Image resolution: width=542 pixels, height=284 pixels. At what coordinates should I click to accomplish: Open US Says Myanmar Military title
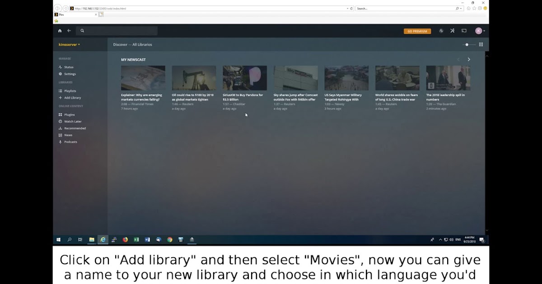[x=343, y=97]
